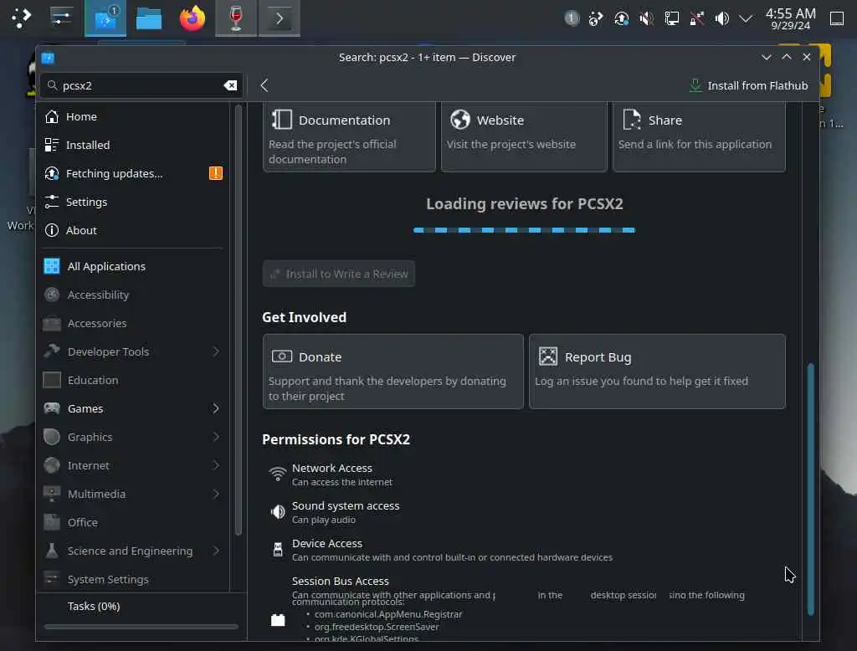Select the Games category
Image resolution: width=857 pixels, height=651 pixels.
tap(133, 408)
